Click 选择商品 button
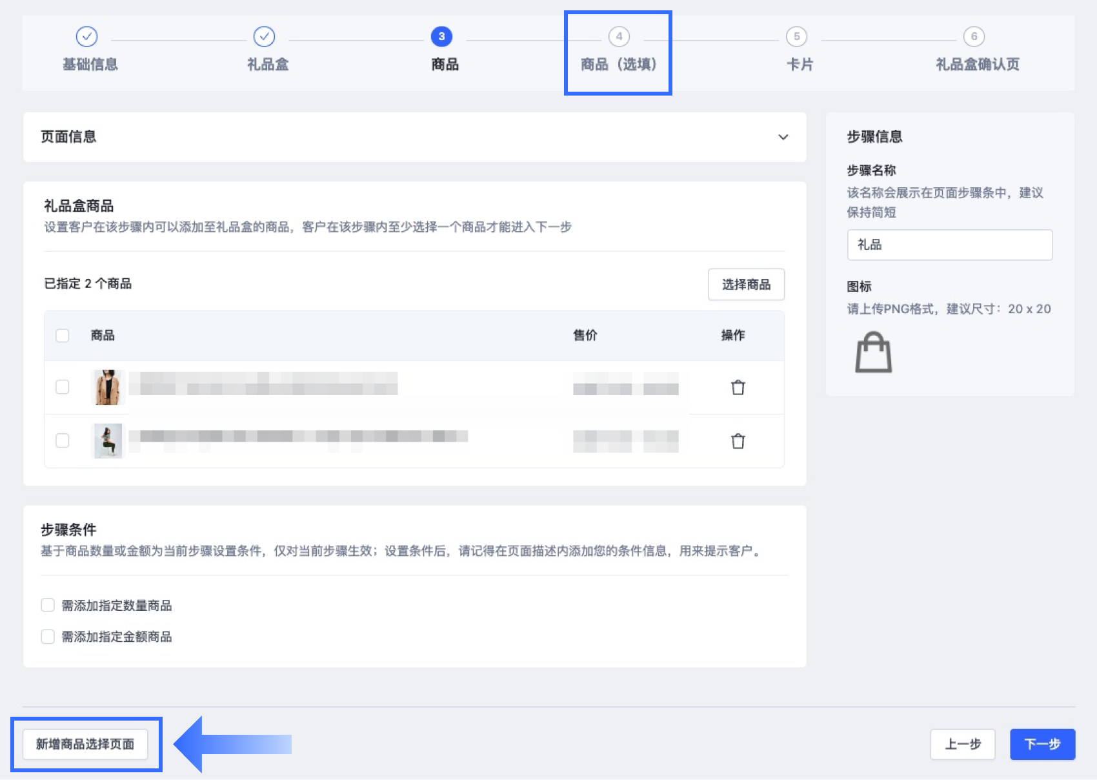 click(x=746, y=284)
